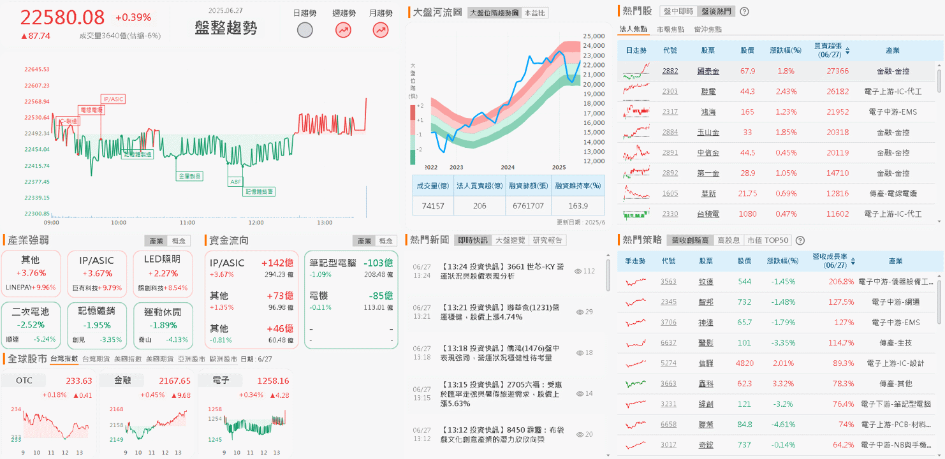The height and width of the screenshot is (459, 945).
Task: Open the 歐洲股市 global markets tab
Action: point(223,359)
